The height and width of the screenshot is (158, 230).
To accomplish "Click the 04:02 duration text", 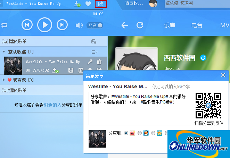I will click(98, 14).
